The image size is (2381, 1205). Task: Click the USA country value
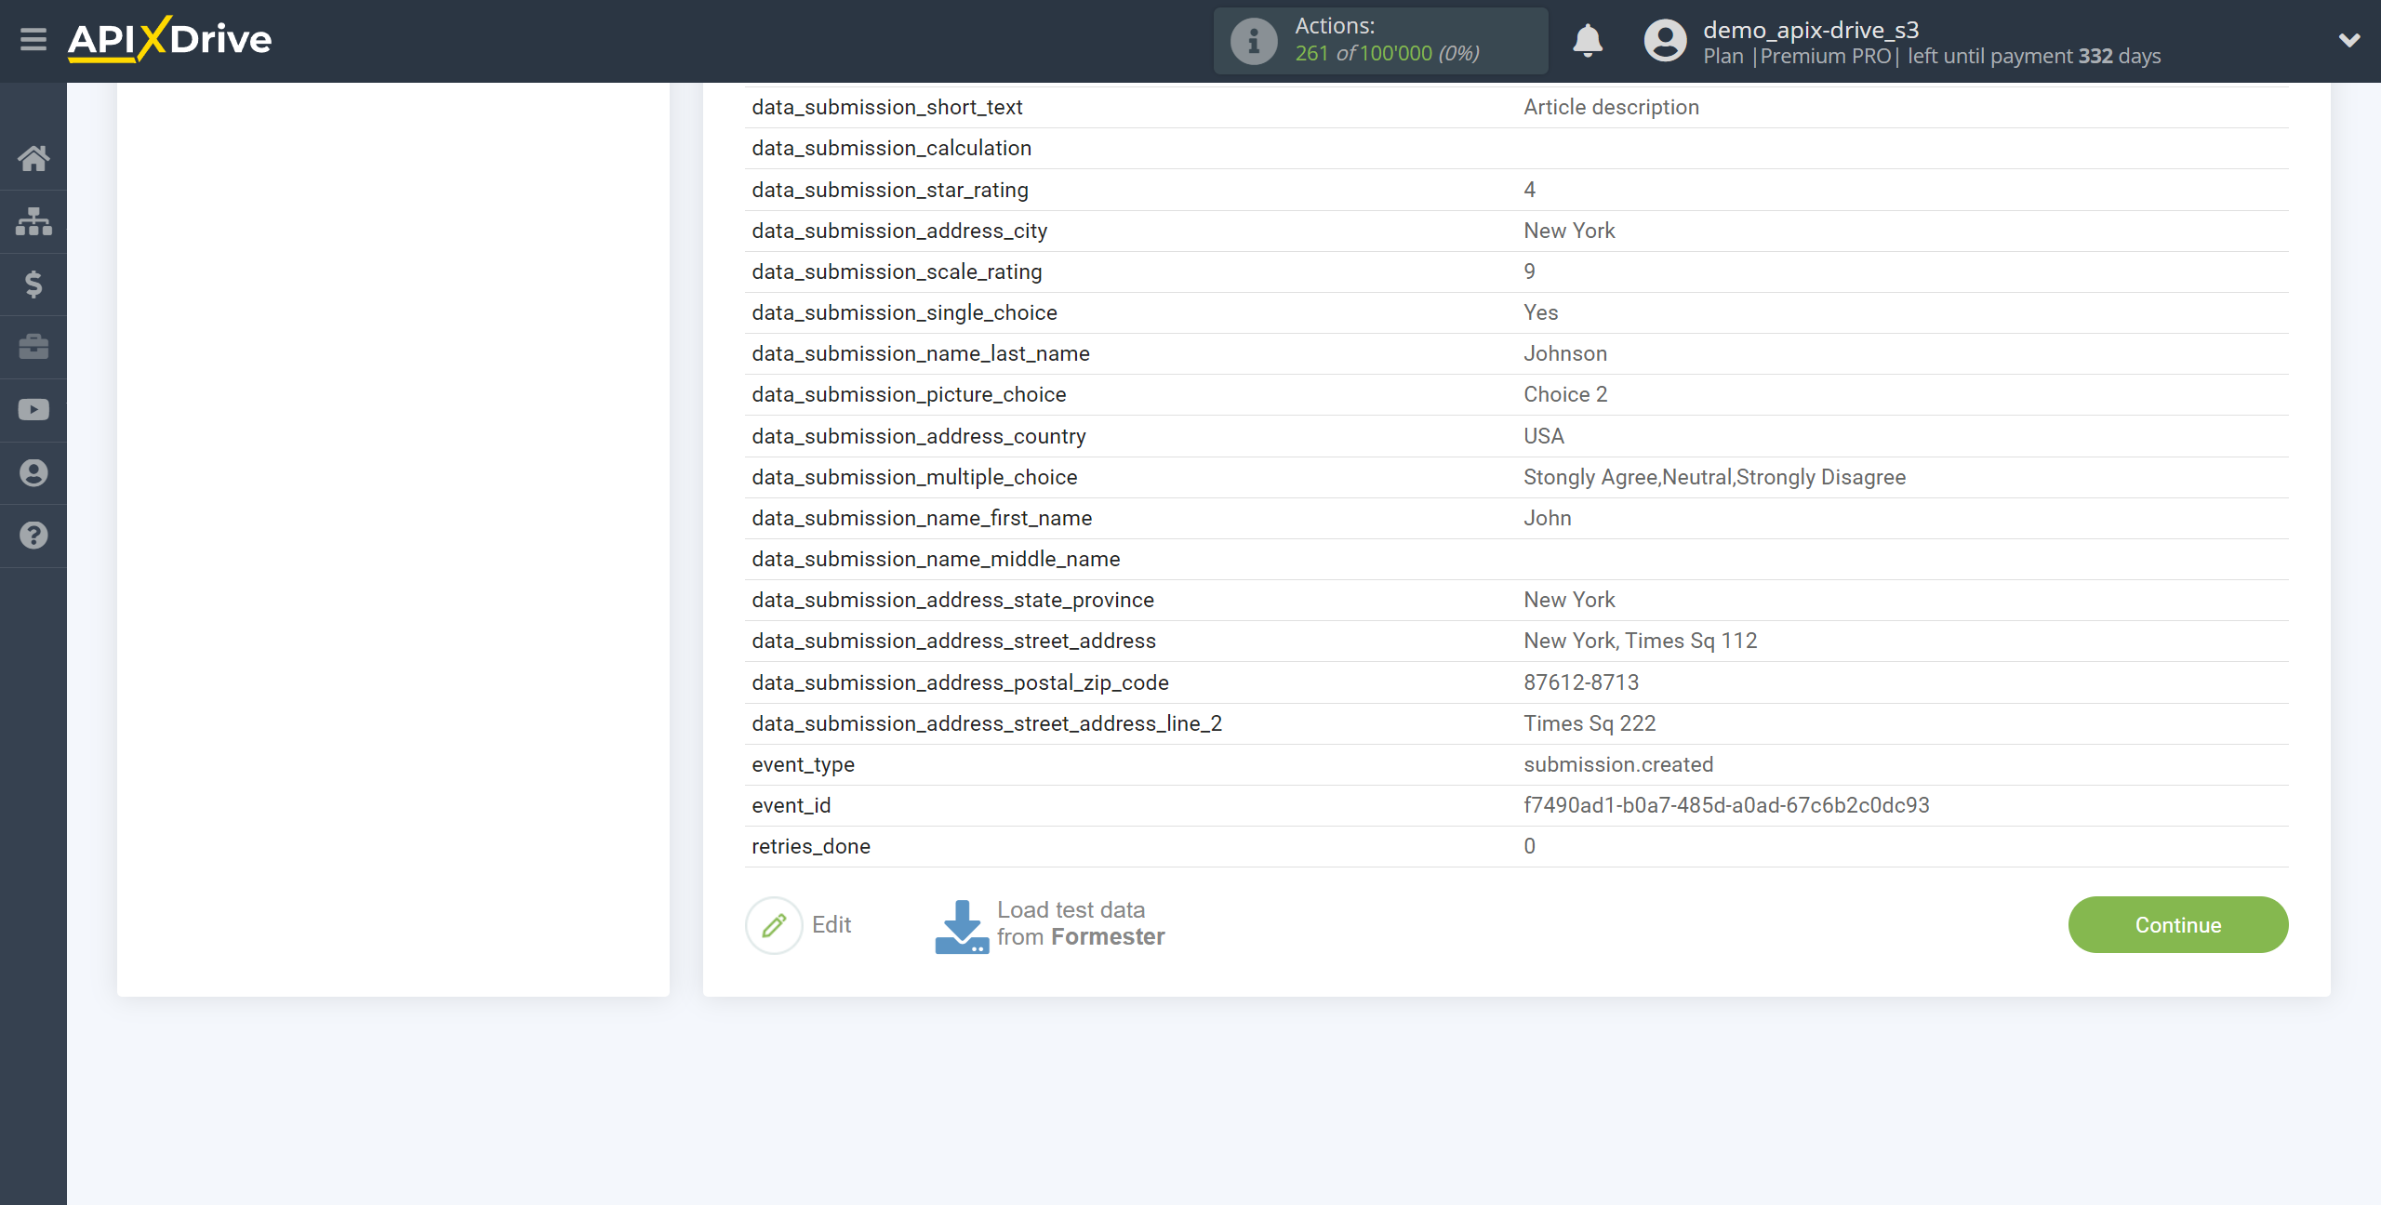[1544, 436]
